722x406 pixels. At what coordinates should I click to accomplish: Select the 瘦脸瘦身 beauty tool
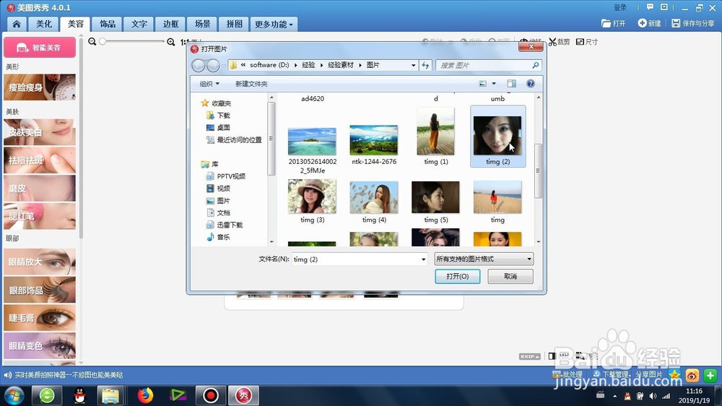(40, 87)
